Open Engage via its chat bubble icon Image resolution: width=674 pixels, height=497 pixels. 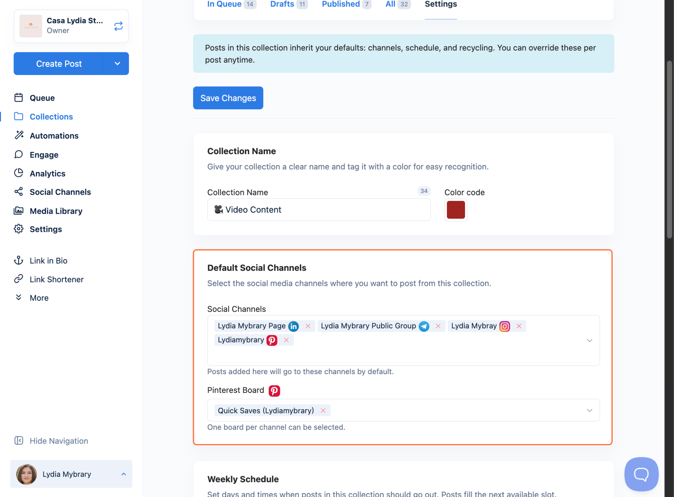[19, 154]
